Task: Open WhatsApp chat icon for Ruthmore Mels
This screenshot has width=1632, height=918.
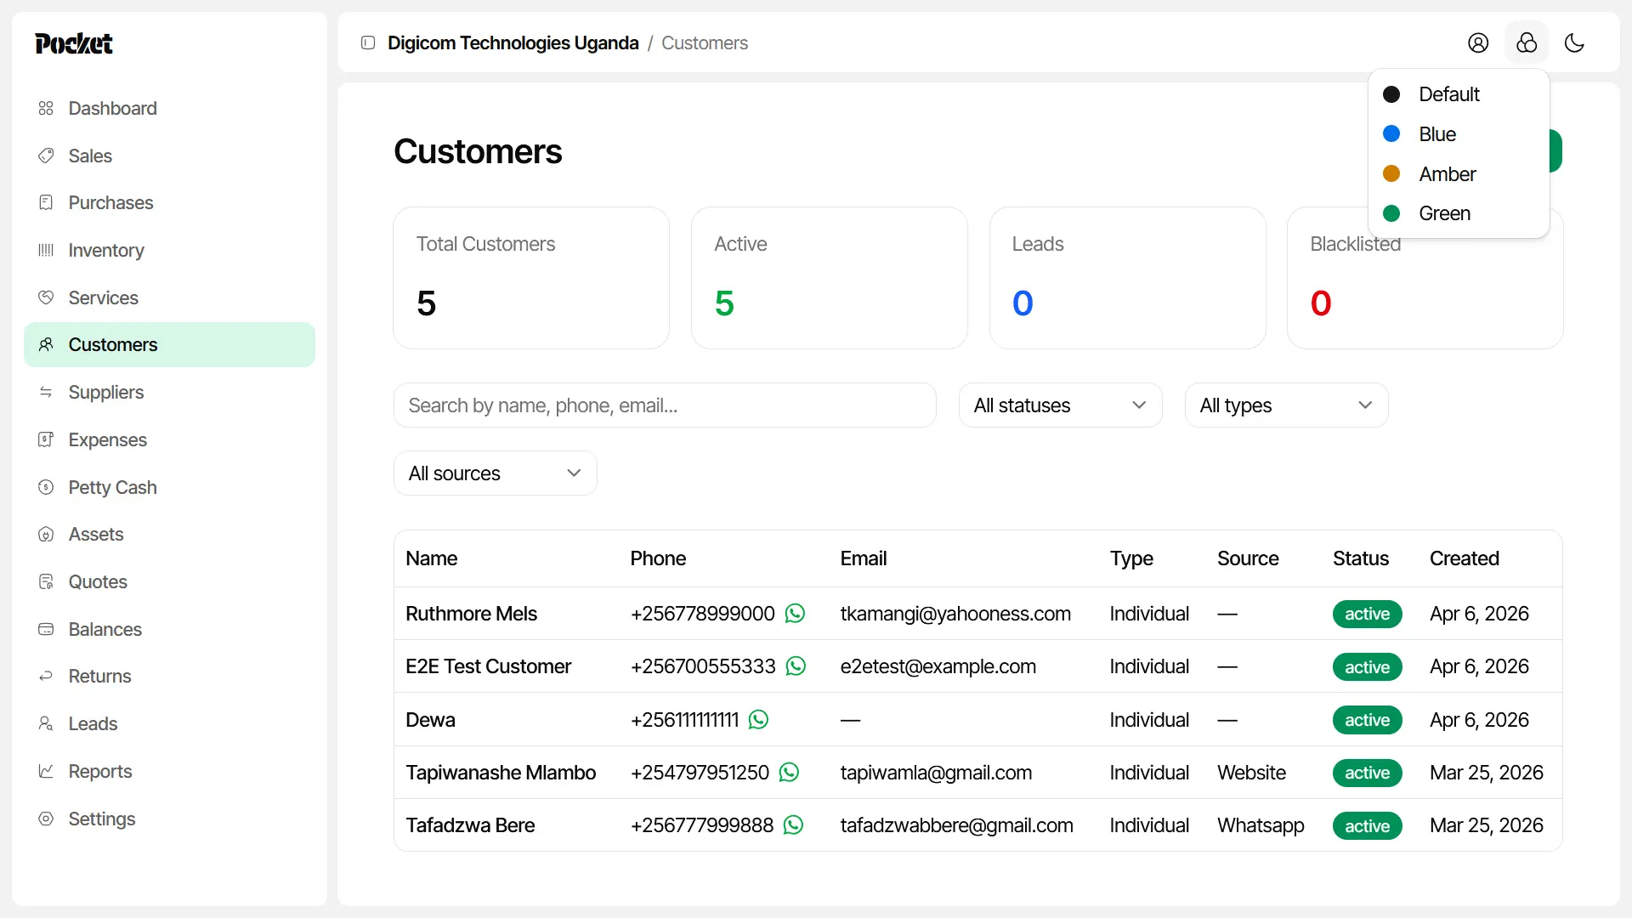Action: point(795,614)
